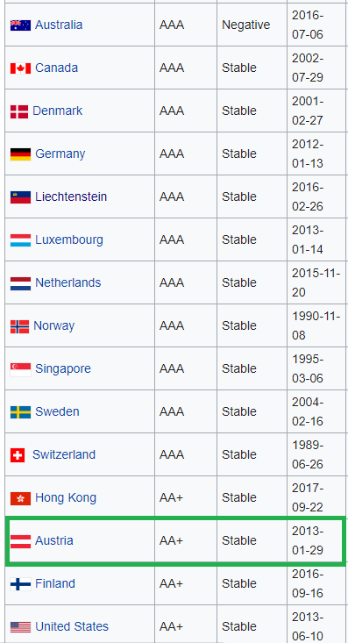Select the 1990-11-08 date cell for Norway

point(317,325)
